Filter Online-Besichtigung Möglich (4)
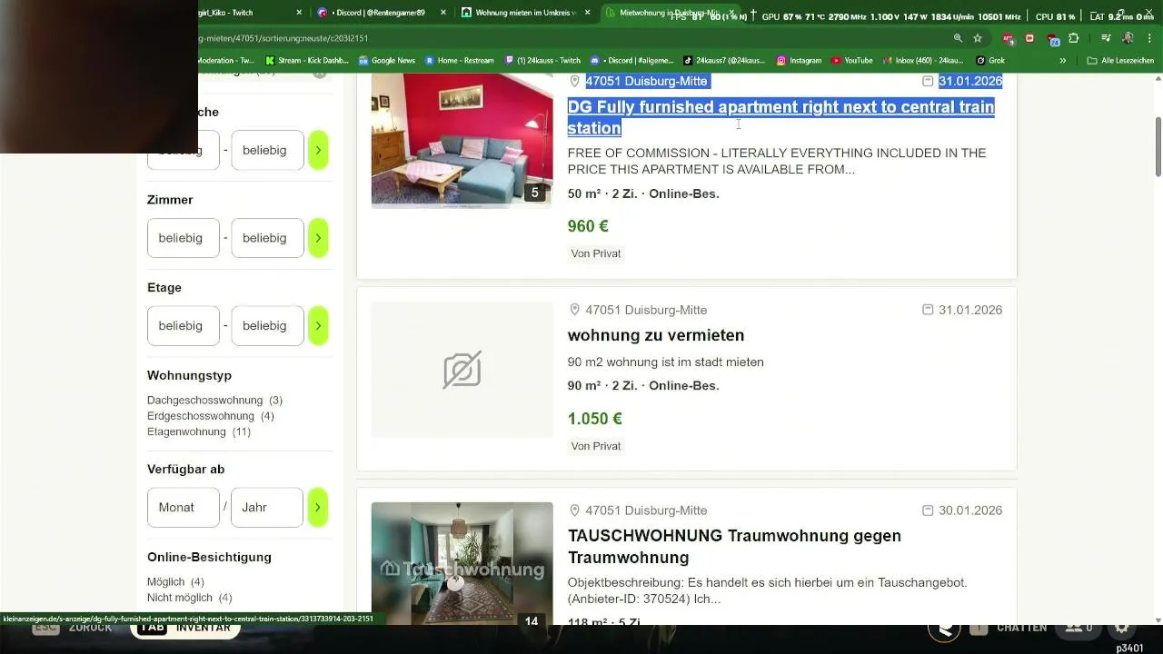This screenshot has width=1163, height=654. [175, 581]
